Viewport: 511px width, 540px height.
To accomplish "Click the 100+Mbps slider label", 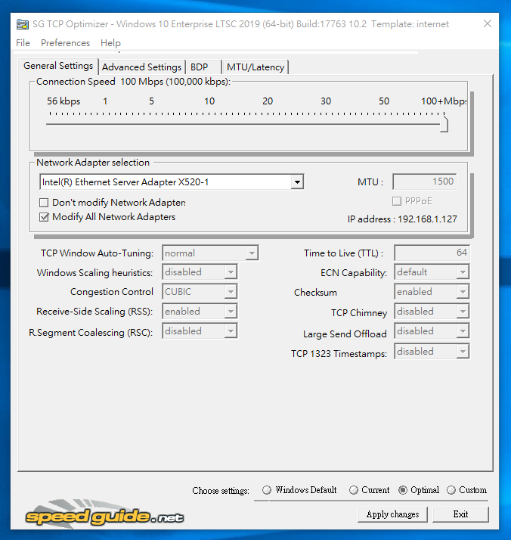I will coord(444,101).
